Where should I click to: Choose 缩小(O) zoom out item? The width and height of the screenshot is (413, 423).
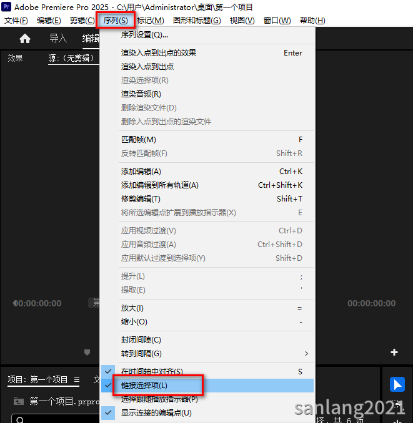tap(207, 322)
